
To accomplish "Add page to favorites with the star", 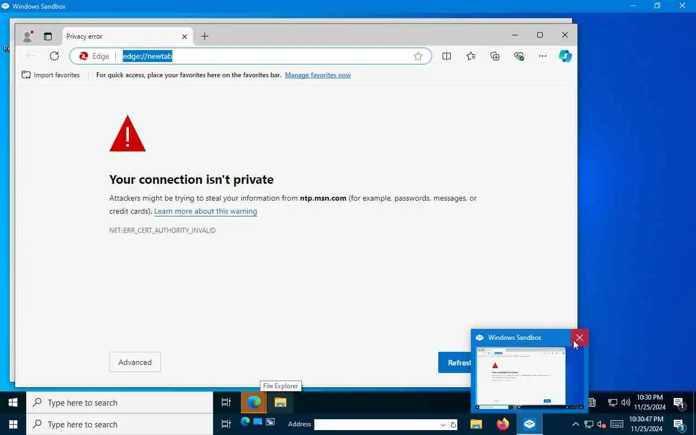I will tap(418, 56).
